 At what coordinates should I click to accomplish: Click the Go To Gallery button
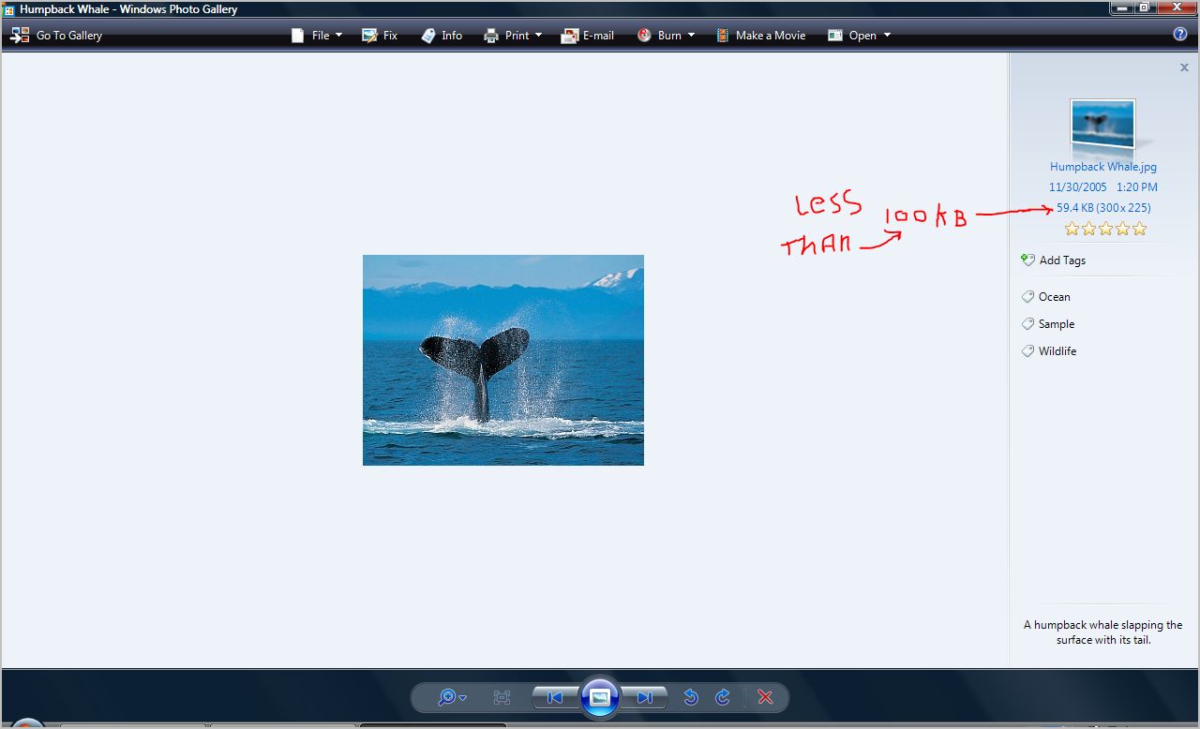[x=57, y=36]
